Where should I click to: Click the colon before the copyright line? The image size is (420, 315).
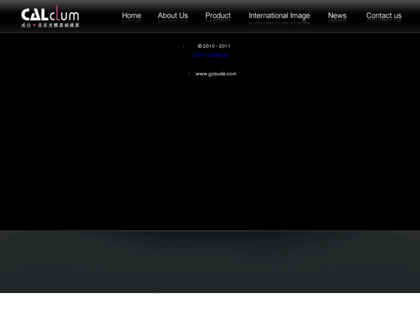click(184, 47)
